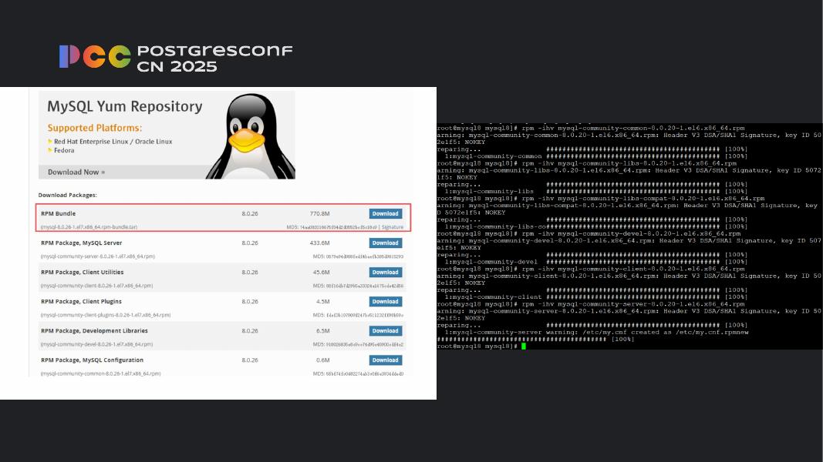Select the 0.6M size of MySQL Configuration
The width and height of the screenshot is (823, 462).
[322, 360]
